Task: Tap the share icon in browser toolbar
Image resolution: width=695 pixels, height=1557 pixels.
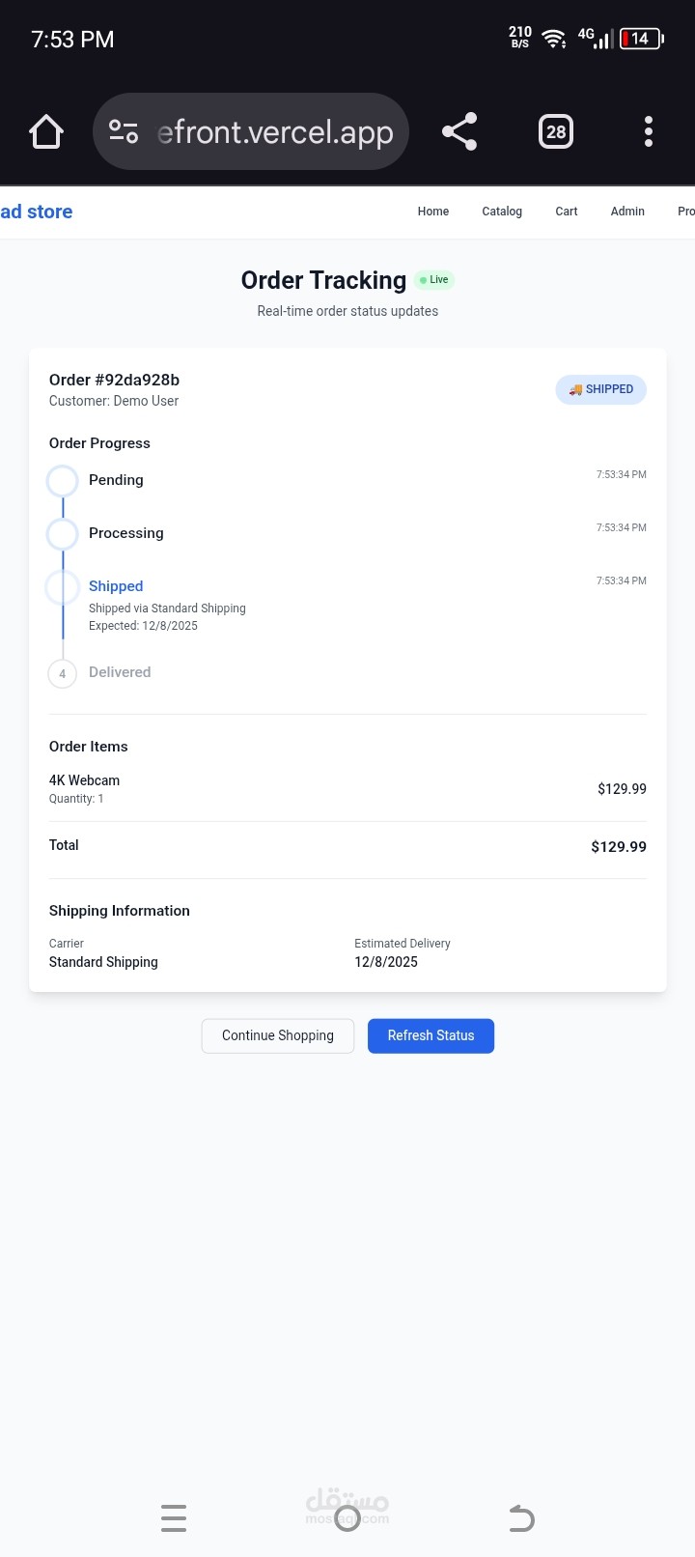Action: [x=459, y=131]
